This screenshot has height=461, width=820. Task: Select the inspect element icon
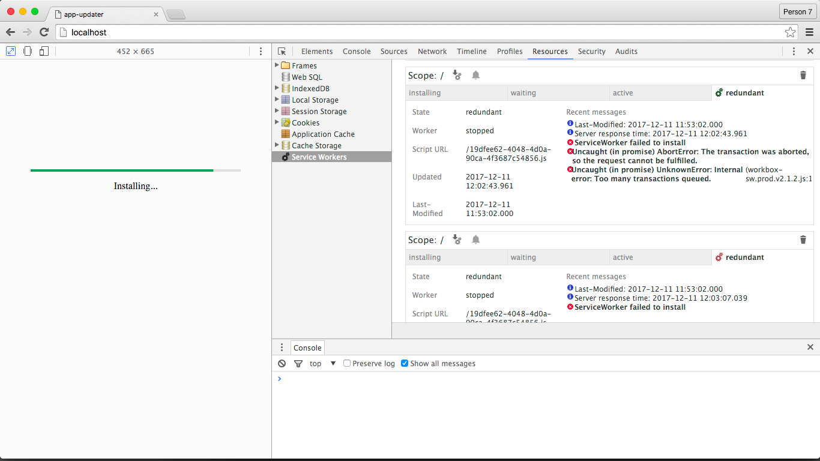click(x=282, y=51)
